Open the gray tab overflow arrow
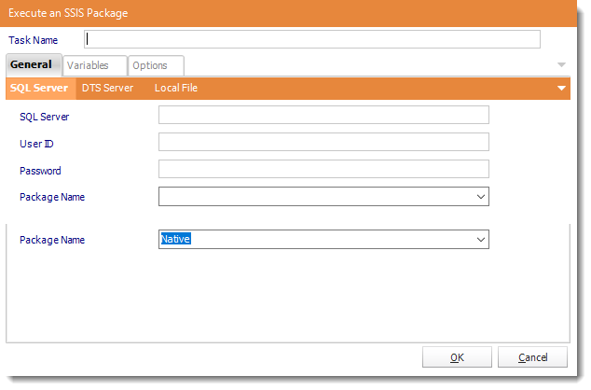 [x=561, y=65]
